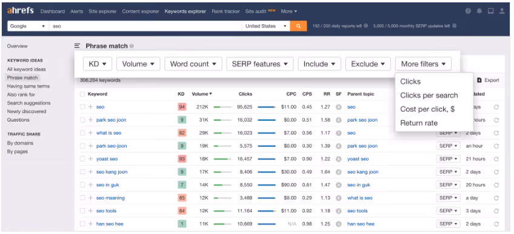Screen dimensions: 514x234
Task: Click SERP features icon in 'yoast seo' row
Action: [339, 159]
